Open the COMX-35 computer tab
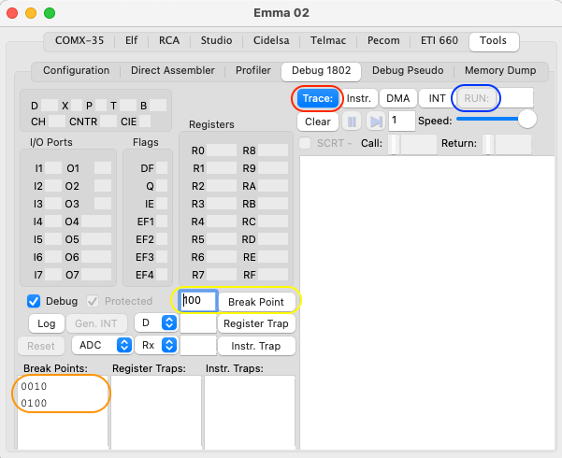Viewport: 562px width, 458px height. (80, 41)
